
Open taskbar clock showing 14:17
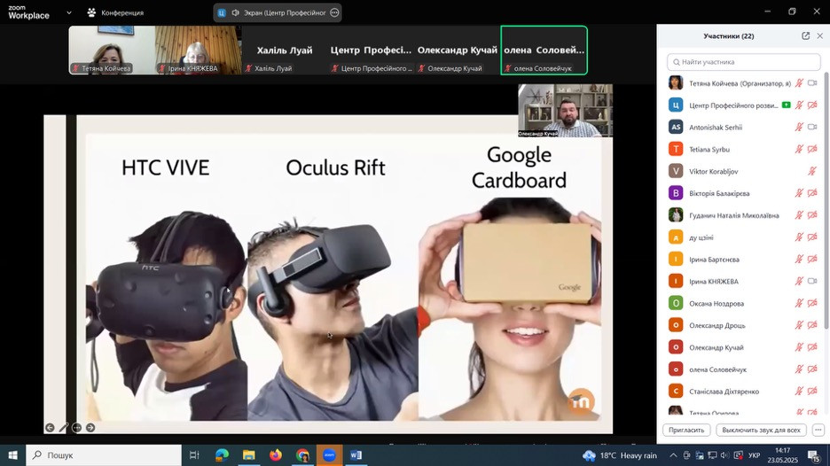pos(782,454)
